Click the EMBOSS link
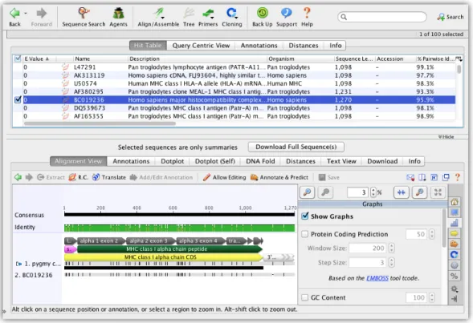 click(377, 278)
